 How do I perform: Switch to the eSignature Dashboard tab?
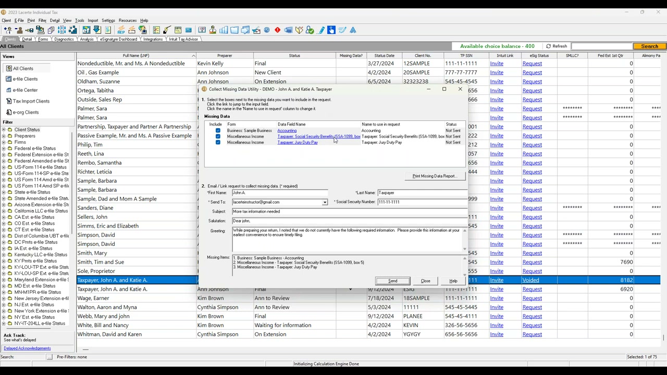click(x=119, y=39)
